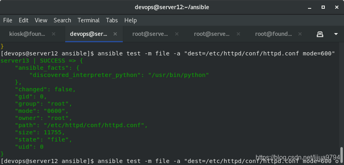Click the "discovered_interpreter_python" key
344x165 pixels.
click(85, 75)
